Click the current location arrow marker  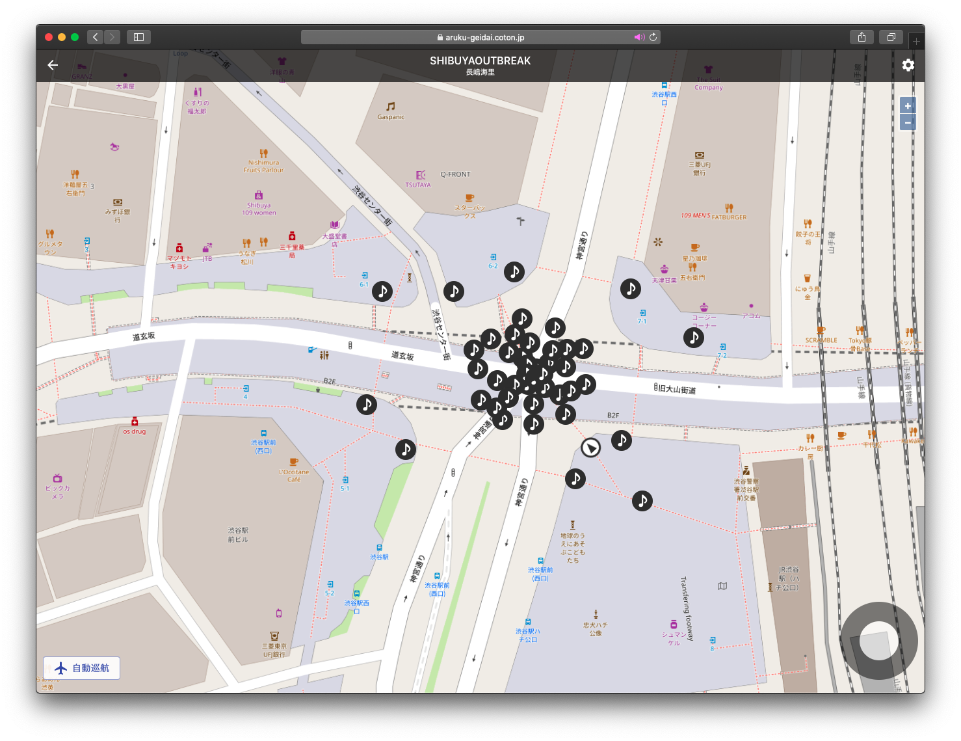(x=590, y=448)
